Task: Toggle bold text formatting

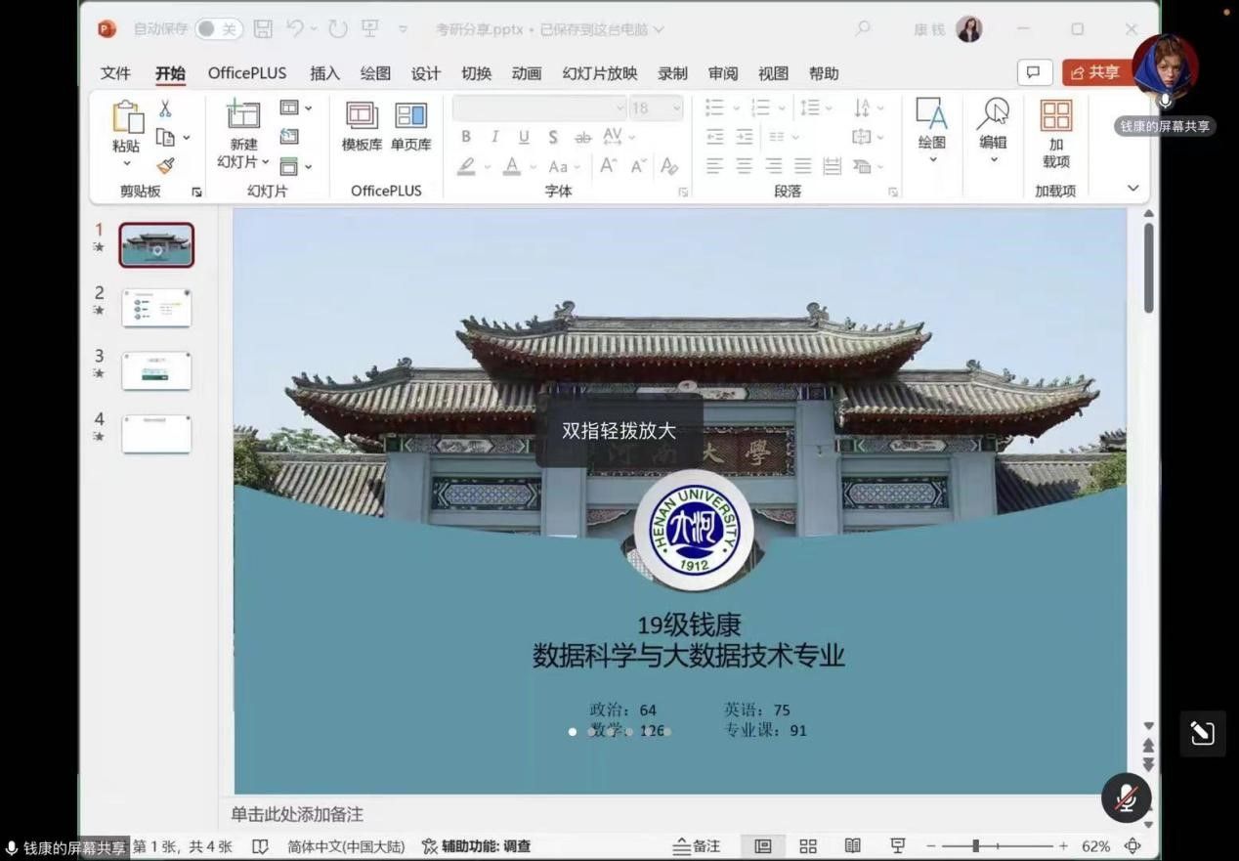Action: click(466, 137)
